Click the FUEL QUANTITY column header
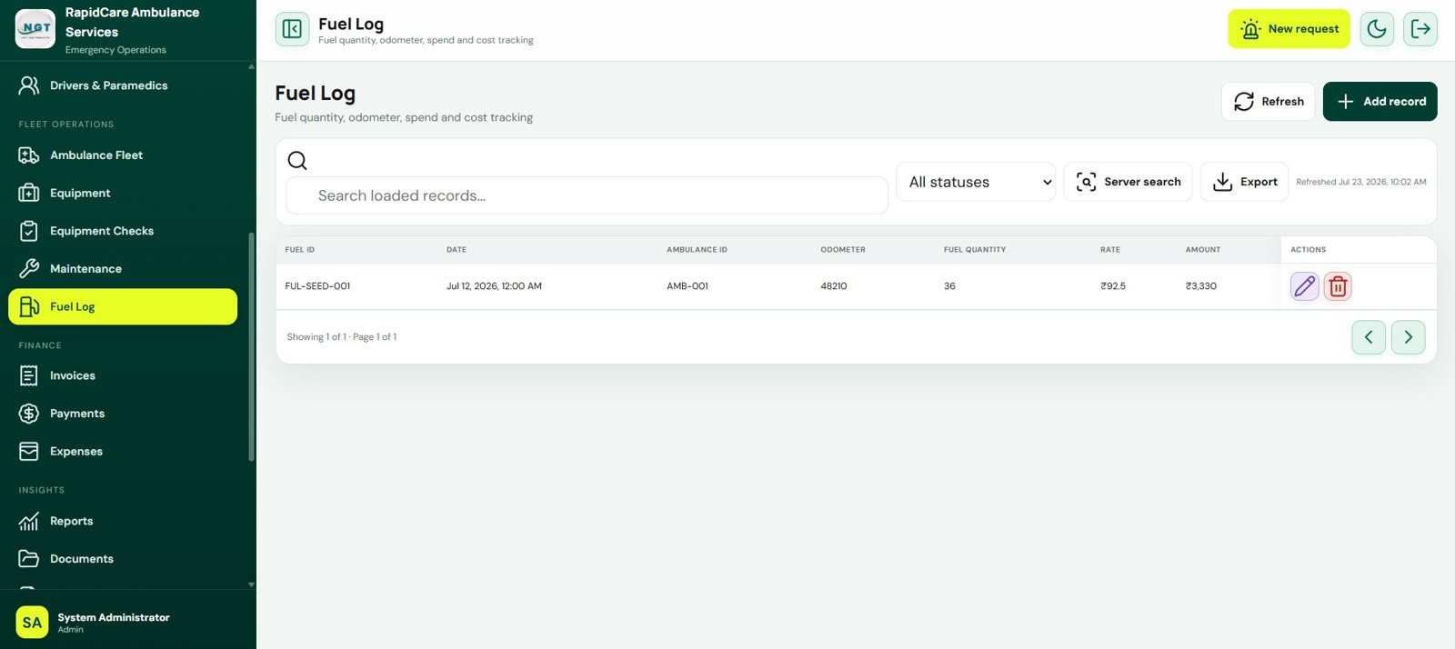The width and height of the screenshot is (1455, 649). pos(975,249)
